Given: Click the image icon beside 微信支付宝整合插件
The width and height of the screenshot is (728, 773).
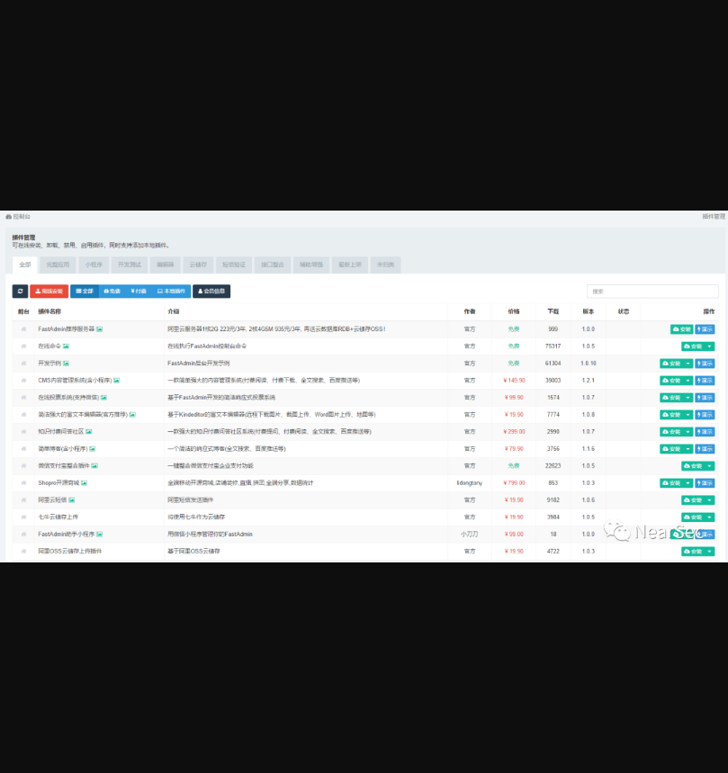Looking at the screenshot, I should pos(94,466).
